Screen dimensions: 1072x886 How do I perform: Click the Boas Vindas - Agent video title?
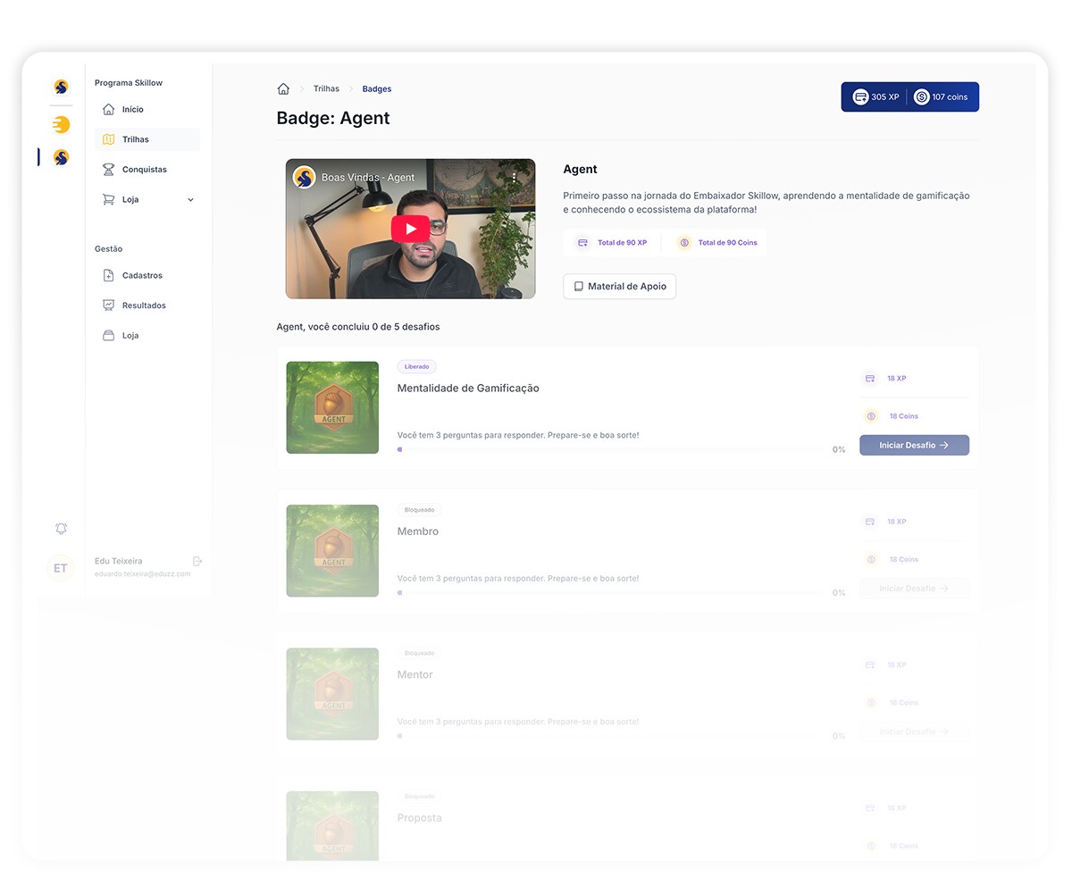coord(368,178)
